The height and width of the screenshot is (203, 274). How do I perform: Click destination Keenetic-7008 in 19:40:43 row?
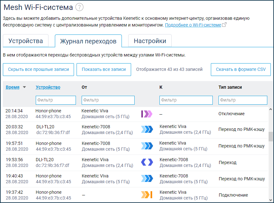tap(174, 176)
